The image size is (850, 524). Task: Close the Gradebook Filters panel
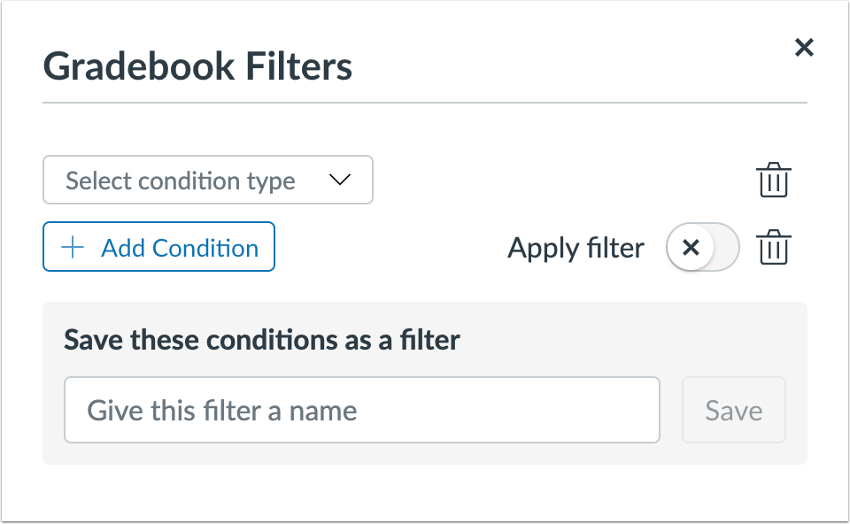point(803,48)
